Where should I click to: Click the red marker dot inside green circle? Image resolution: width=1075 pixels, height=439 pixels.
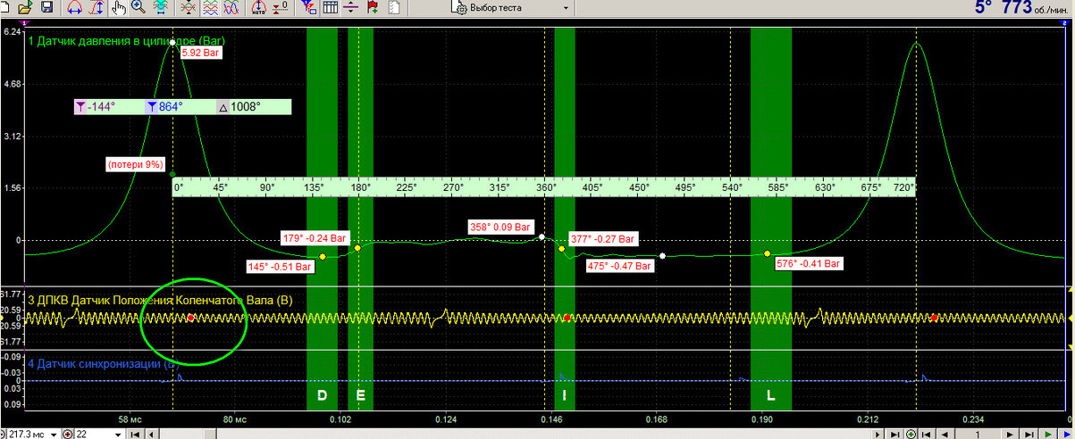[x=190, y=318]
